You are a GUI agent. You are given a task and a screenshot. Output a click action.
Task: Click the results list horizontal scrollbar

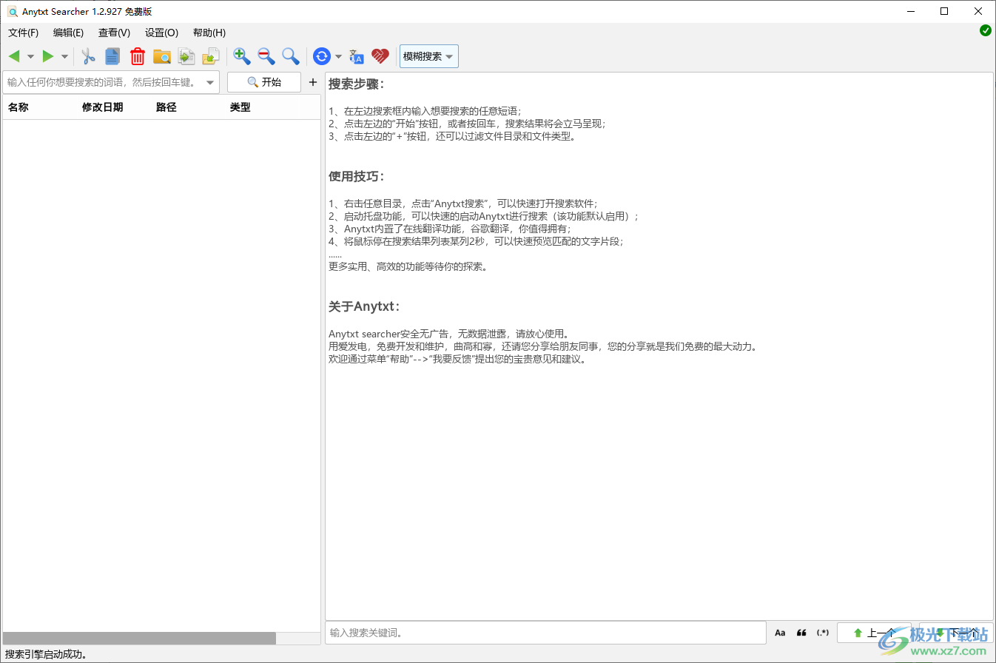pos(140,638)
